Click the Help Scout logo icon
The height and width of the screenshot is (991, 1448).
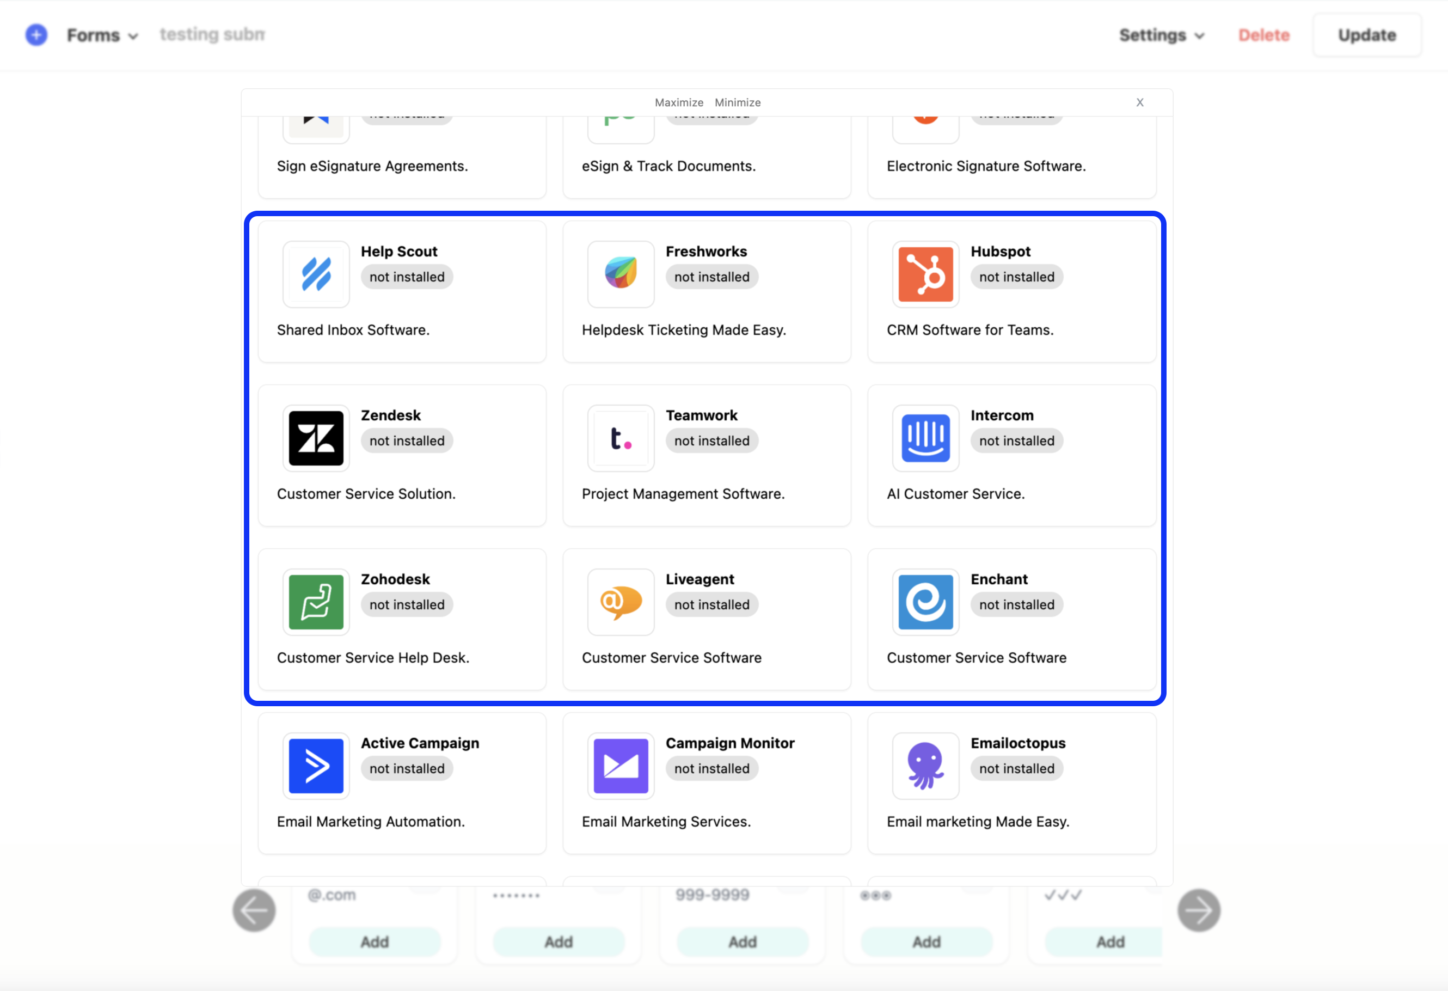tap(316, 274)
